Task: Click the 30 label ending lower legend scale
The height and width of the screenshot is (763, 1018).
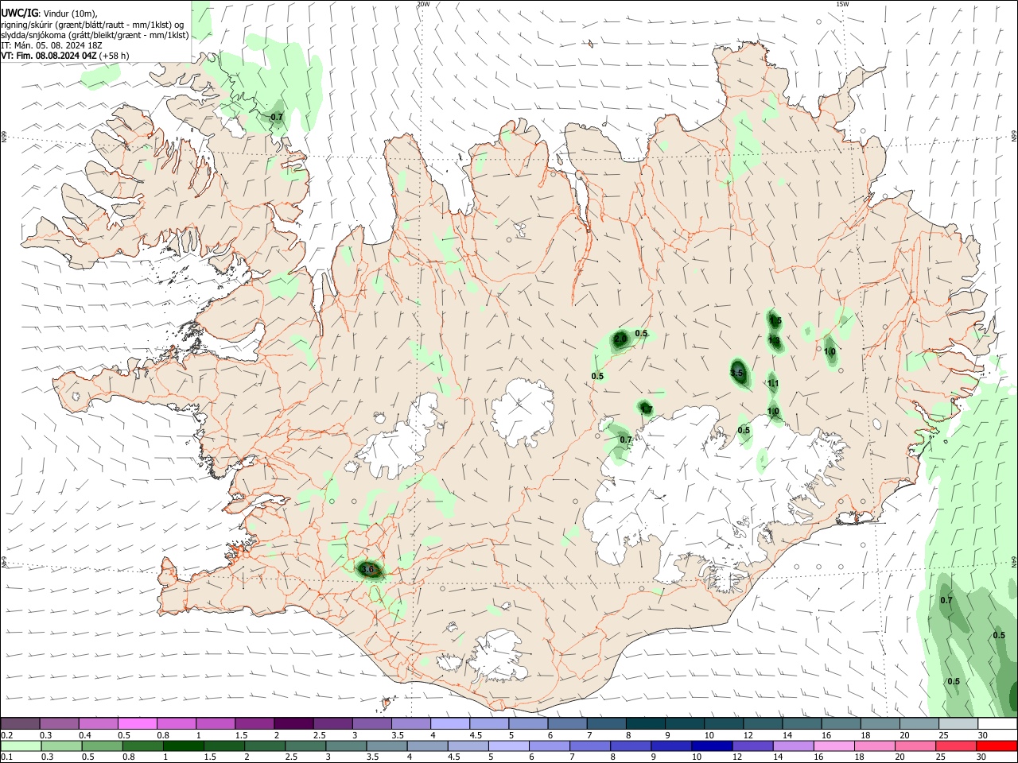Action: (983, 757)
